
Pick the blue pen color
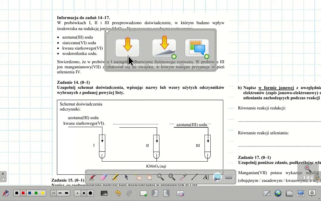point(30,193)
